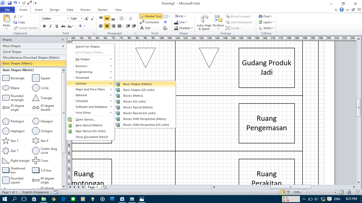Open Visio Help
The height and width of the screenshot is (203, 362).
342,10
